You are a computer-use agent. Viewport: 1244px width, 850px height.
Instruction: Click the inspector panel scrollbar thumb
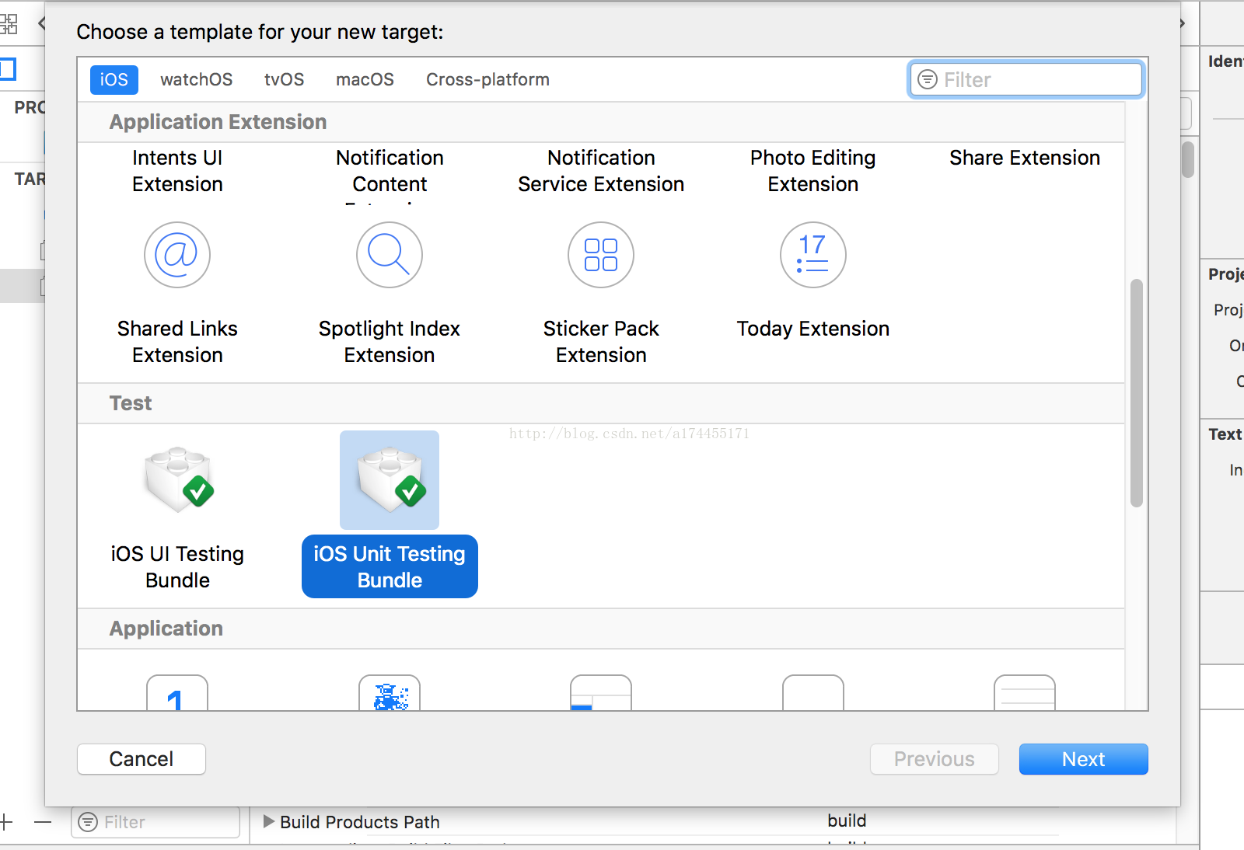click(1187, 159)
